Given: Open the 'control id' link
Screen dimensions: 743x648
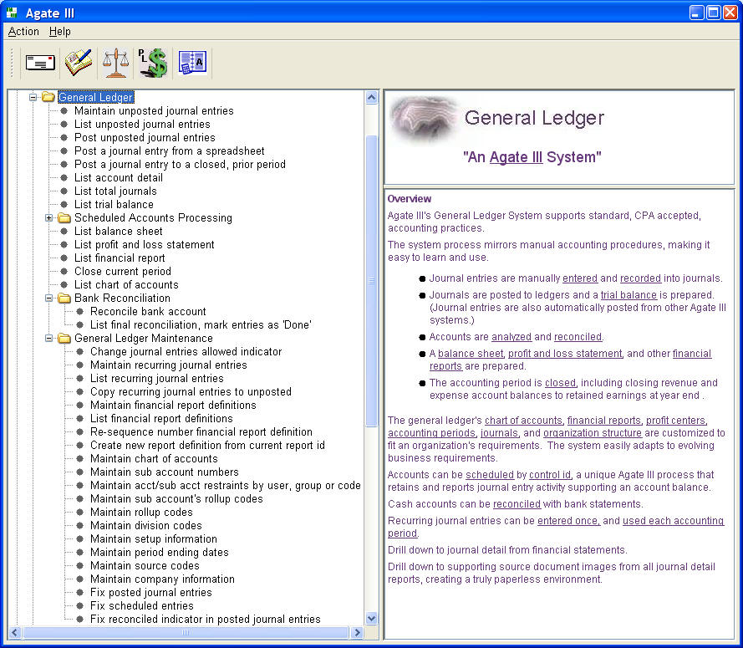Looking at the screenshot, I should click(550, 475).
